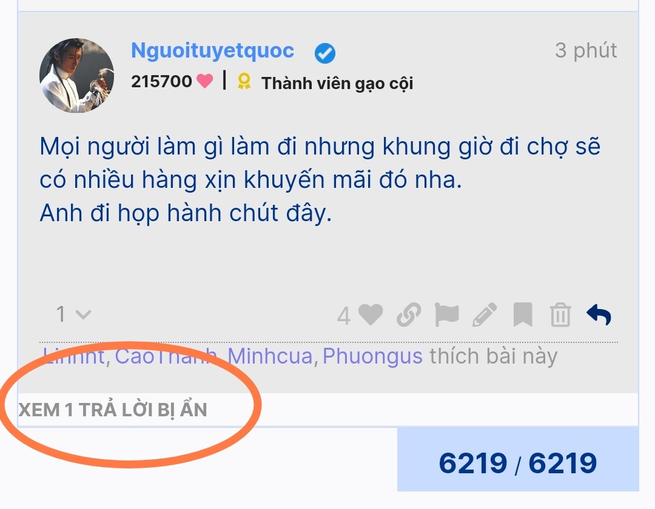Expand XEM 1 TRẢ LỜI BỊ ẨN

(113, 410)
